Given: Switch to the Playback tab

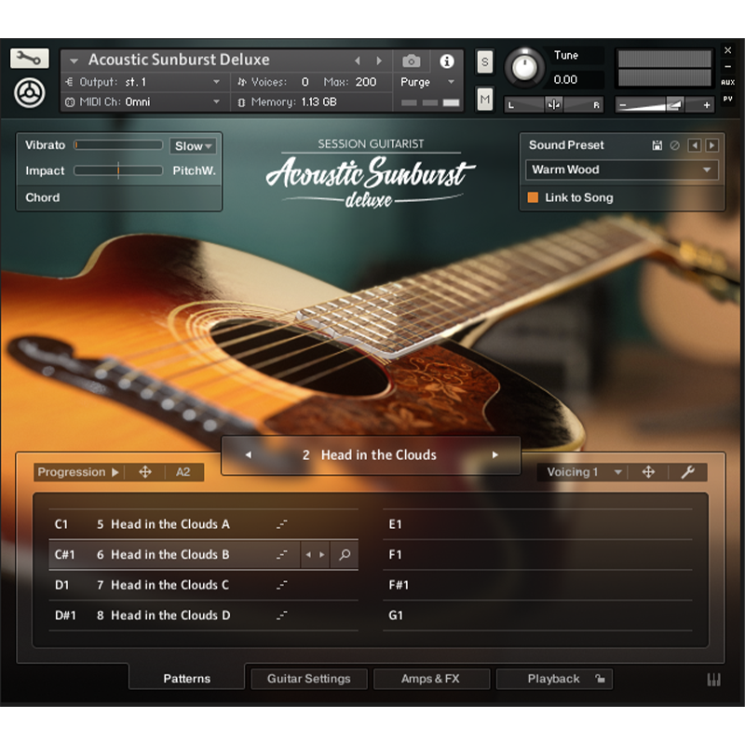Looking at the screenshot, I should tap(554, 679).
